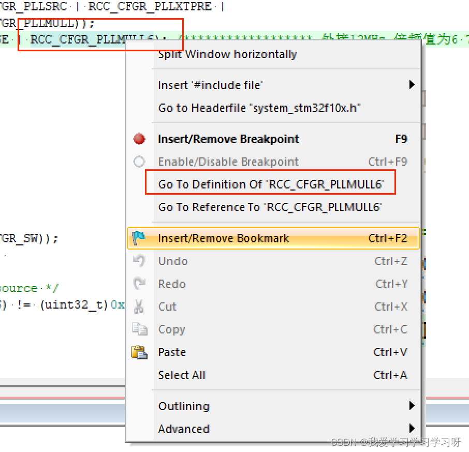Click the Ctrl+F2 shortcut label
This screenshot has height=452, width=469.
click(388, 238)
